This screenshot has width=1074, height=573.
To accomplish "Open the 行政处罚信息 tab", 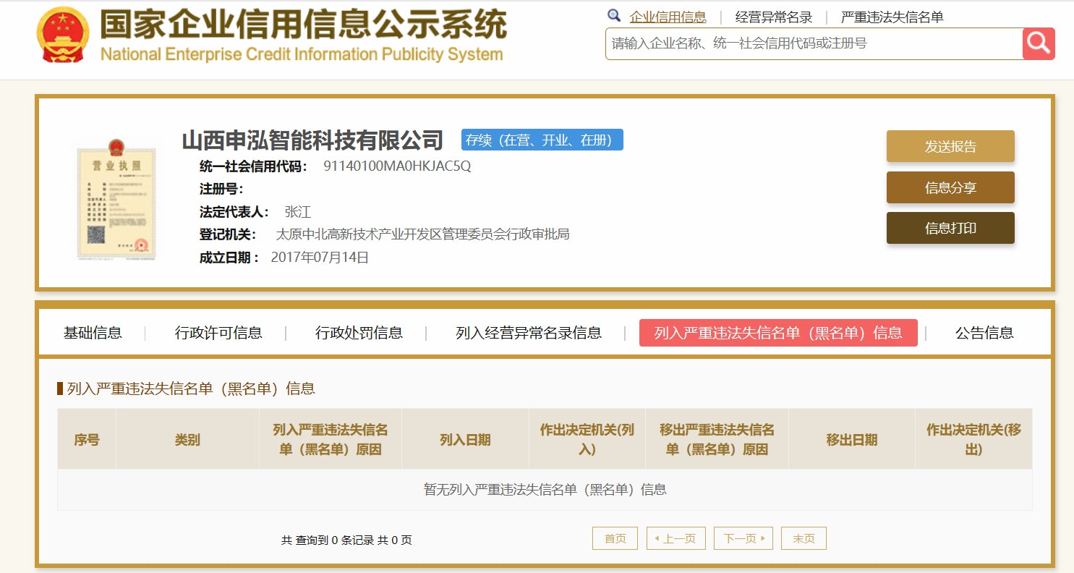I will pyautogui.click(x=359, y=333).
